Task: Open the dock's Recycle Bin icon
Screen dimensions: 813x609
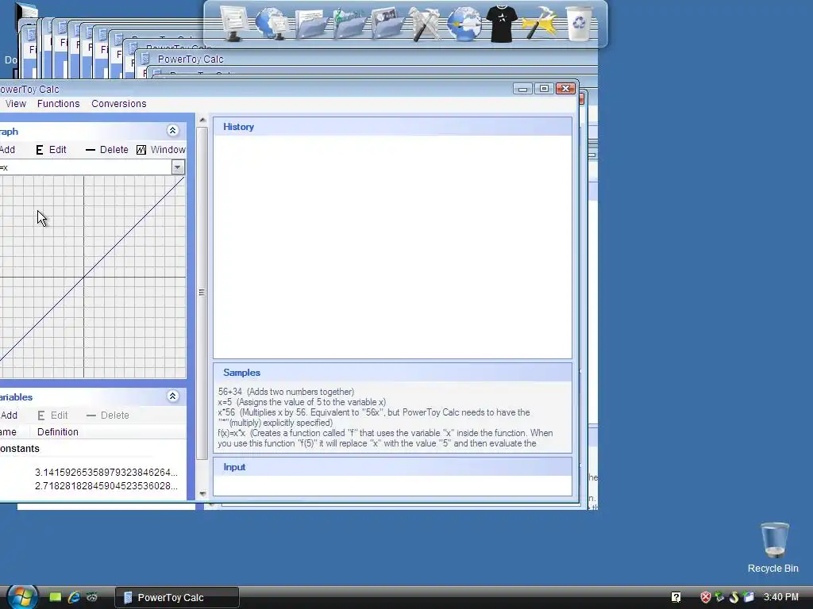Action: [x=579, y=23]
